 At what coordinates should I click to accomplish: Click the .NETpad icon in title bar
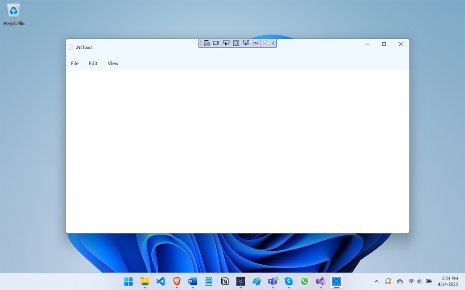tap(72, 47)
